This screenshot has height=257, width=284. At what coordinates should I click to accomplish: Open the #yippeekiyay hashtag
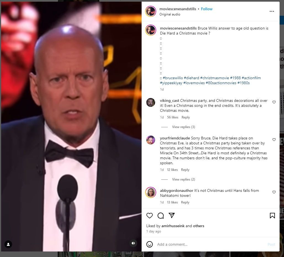[x=171, y=83]
